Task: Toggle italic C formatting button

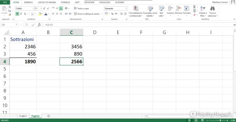Action: [21, 14]
